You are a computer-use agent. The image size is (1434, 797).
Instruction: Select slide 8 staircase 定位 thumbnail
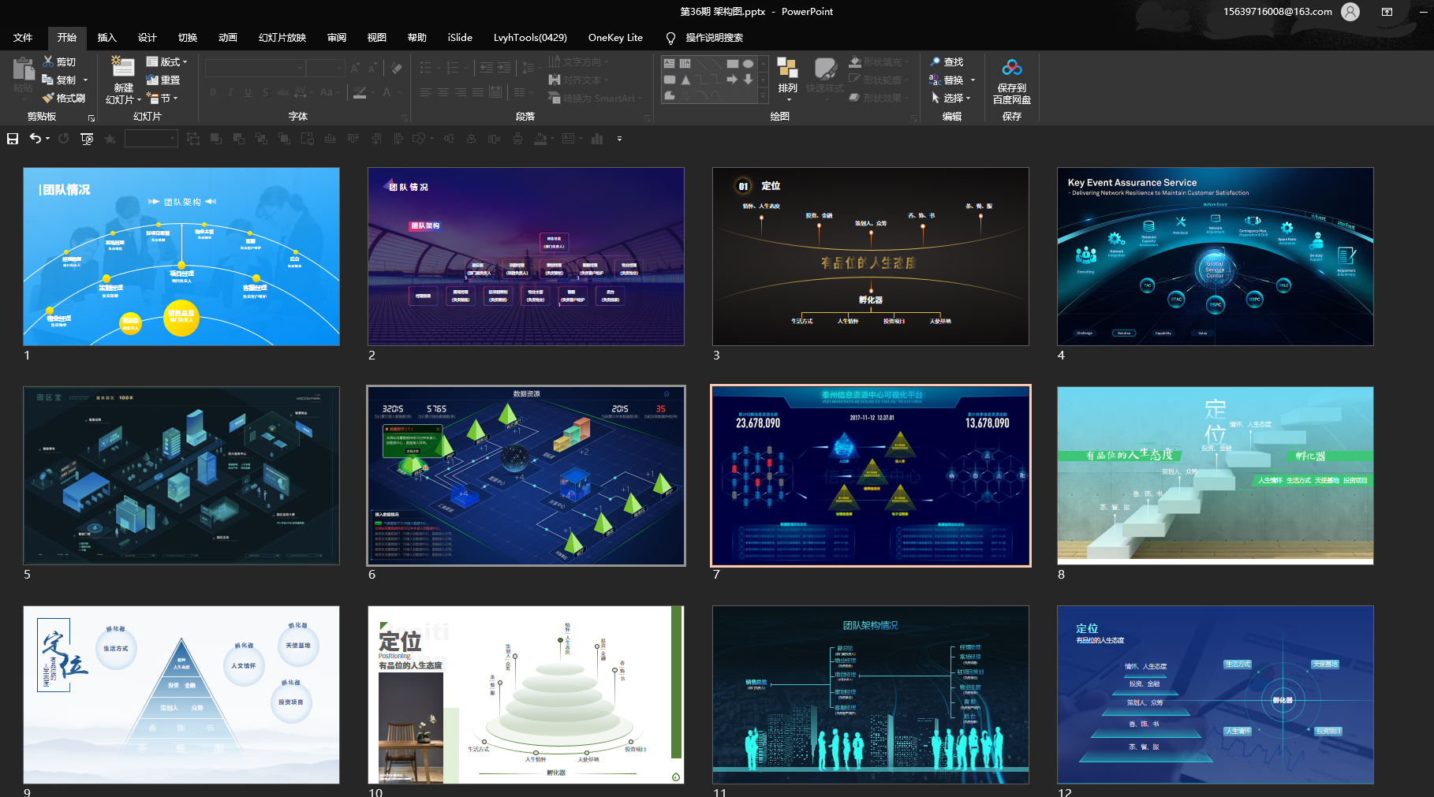click(1216, 475)
